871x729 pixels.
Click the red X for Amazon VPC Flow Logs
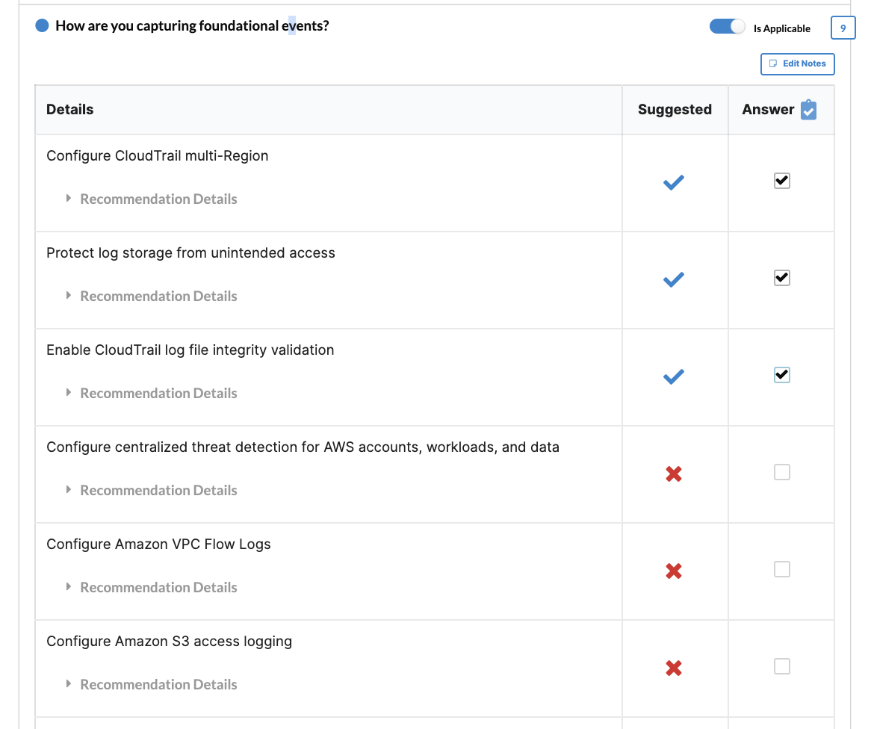click(x=673, y=571)
